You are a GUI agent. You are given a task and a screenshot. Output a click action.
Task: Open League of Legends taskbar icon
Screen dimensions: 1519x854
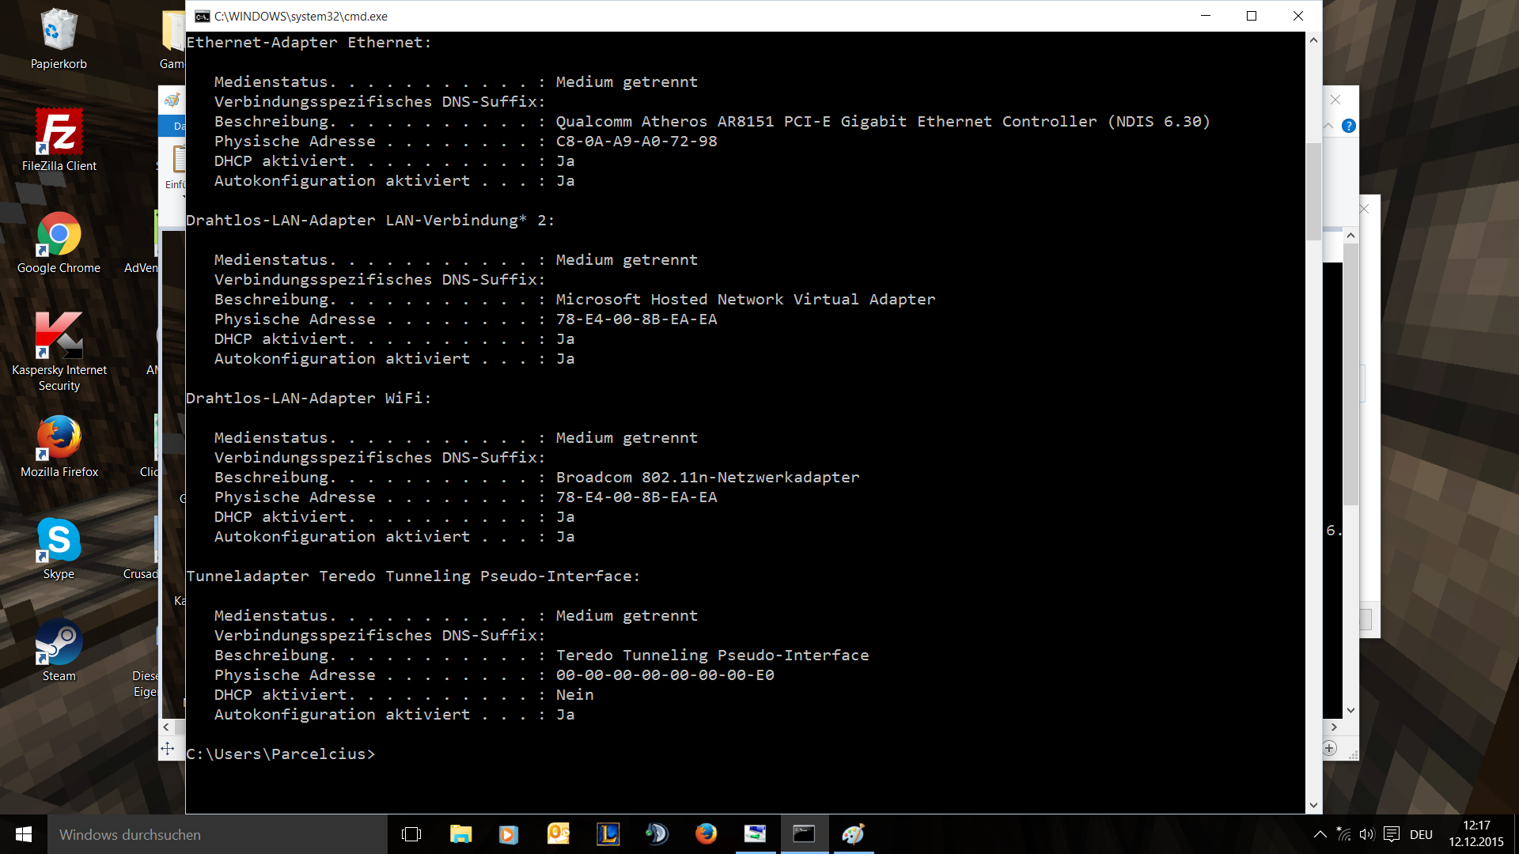pyautogui.click(x=608, y=834)
